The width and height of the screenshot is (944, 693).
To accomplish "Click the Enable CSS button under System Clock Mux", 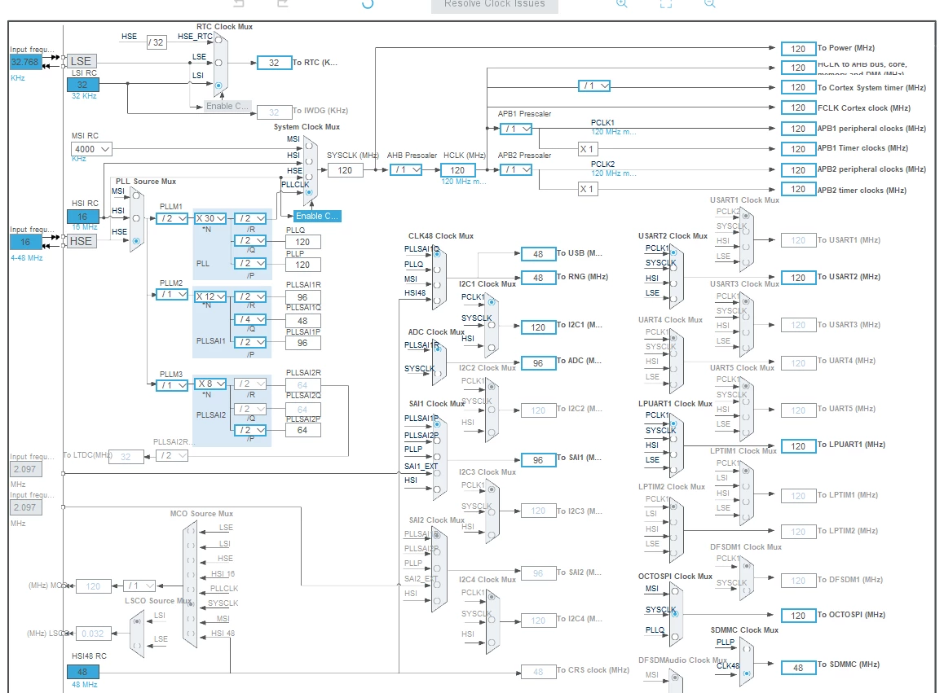I will [x=317, y=216].
